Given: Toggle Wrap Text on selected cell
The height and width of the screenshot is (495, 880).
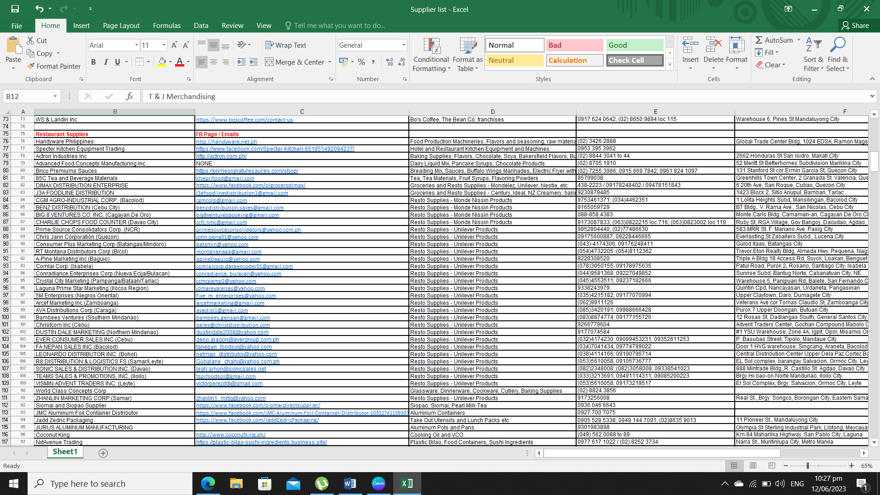Looking at the screenshot, I should [286, 45].
